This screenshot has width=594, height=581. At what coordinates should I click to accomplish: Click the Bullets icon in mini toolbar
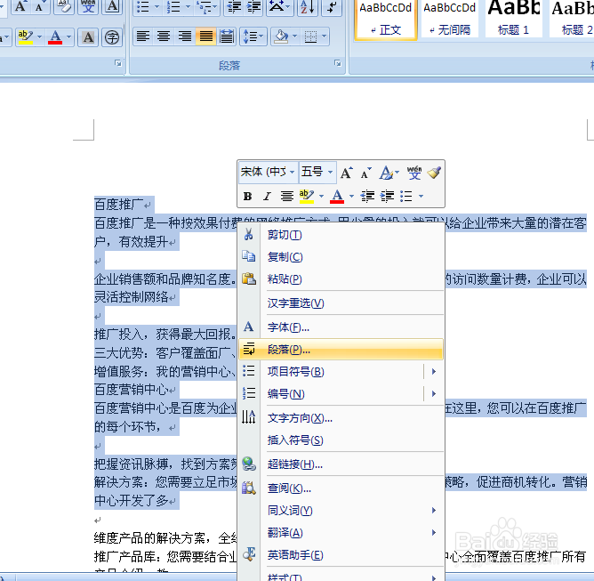pyautogui.click(x=406, y=196)
